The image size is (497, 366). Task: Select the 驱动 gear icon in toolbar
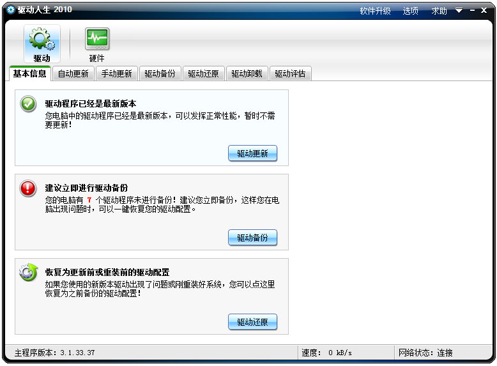click(x=42, y=43)
